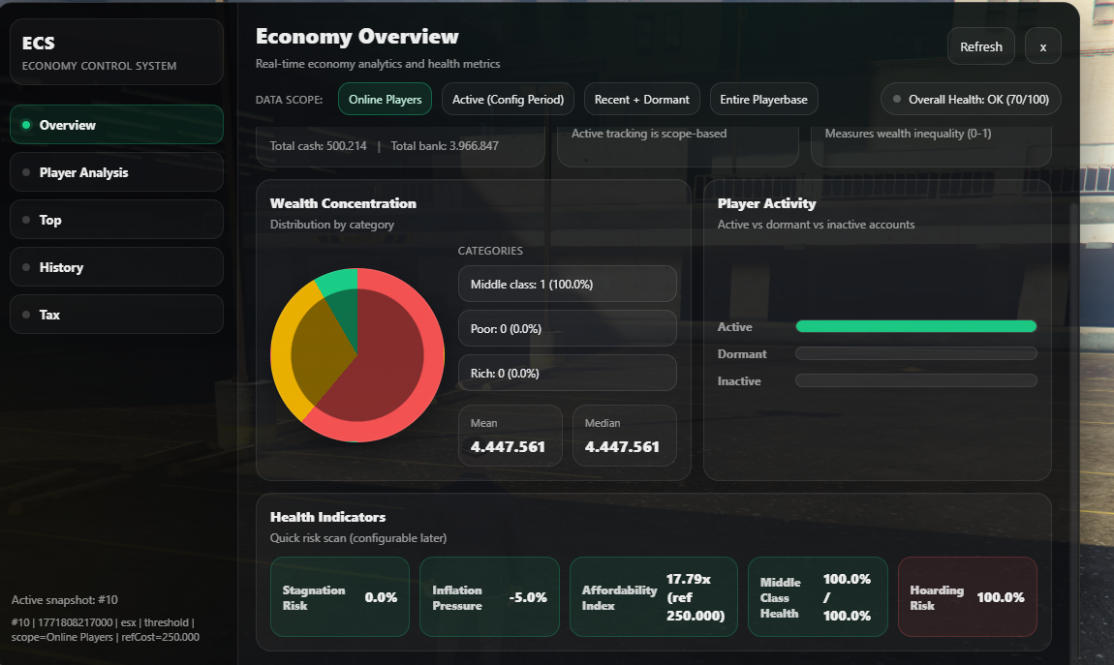Click the dot icon beside Top

26,220
